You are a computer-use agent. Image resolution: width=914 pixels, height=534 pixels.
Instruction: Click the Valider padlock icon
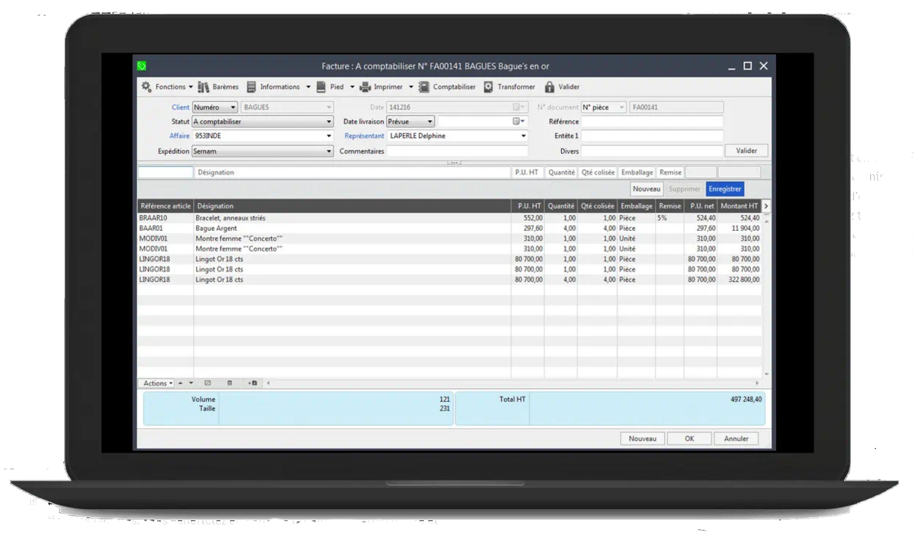pos(548,86)
